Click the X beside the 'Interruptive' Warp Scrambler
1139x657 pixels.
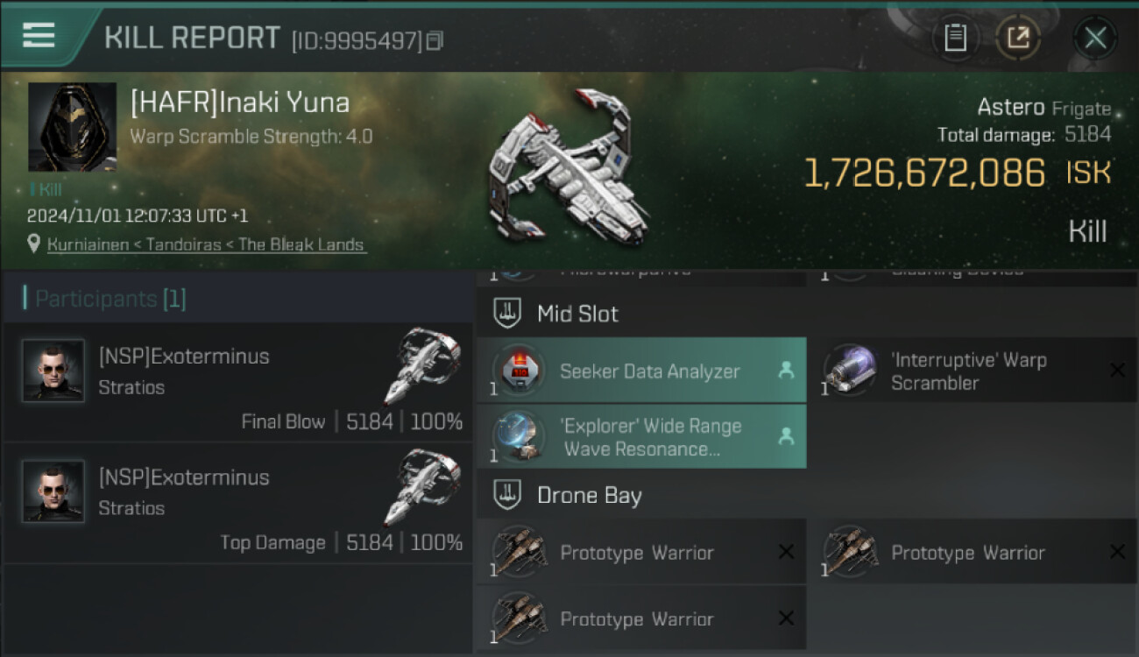pos(1117,371)
